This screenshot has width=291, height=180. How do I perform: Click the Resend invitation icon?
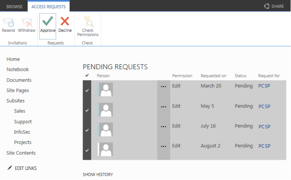tap(9, 22)
